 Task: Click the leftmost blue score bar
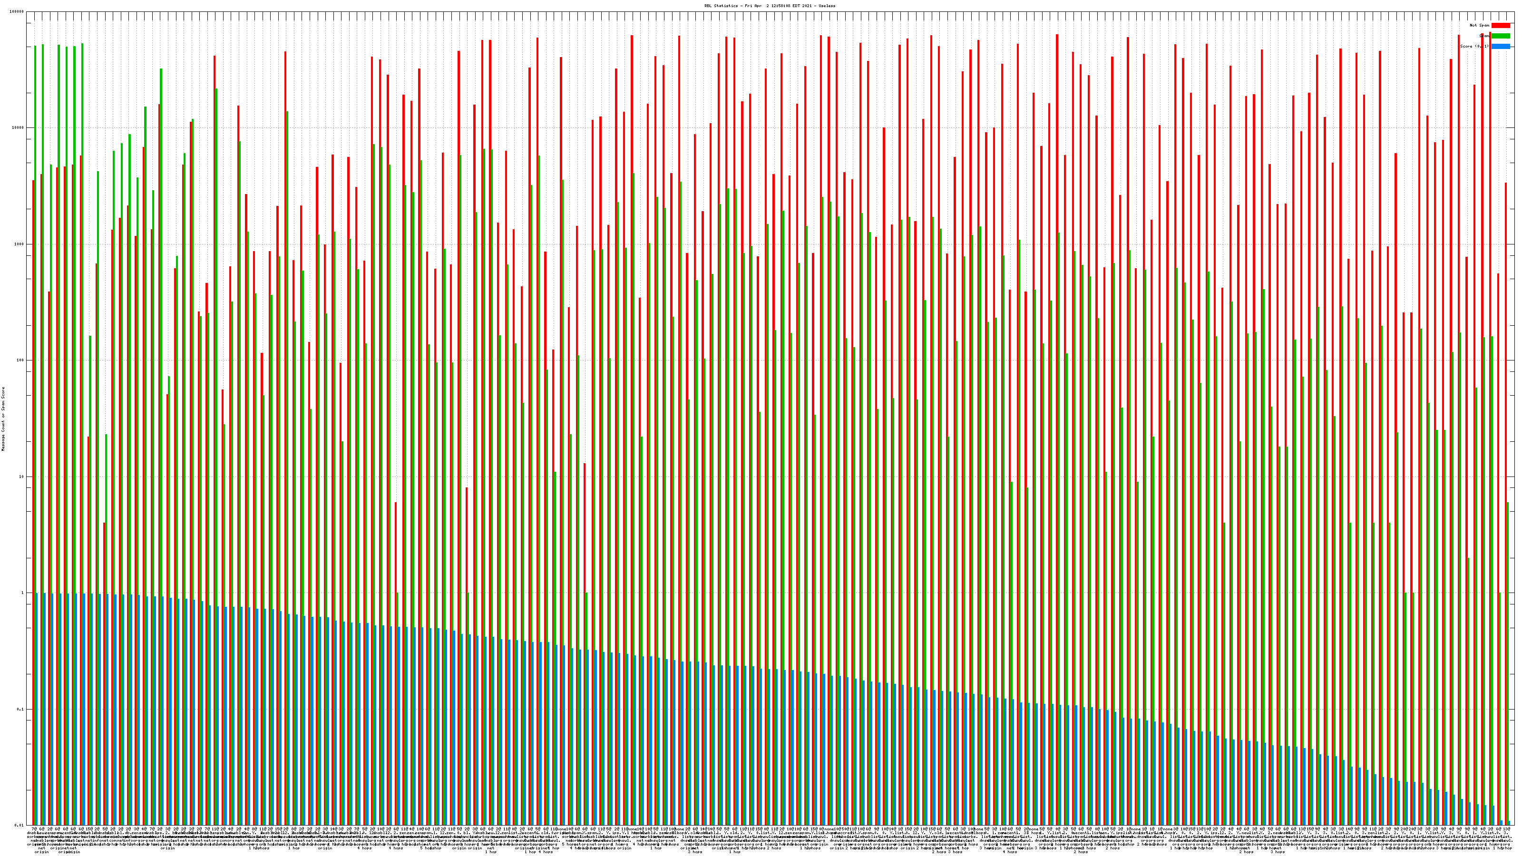click(37, 709)
